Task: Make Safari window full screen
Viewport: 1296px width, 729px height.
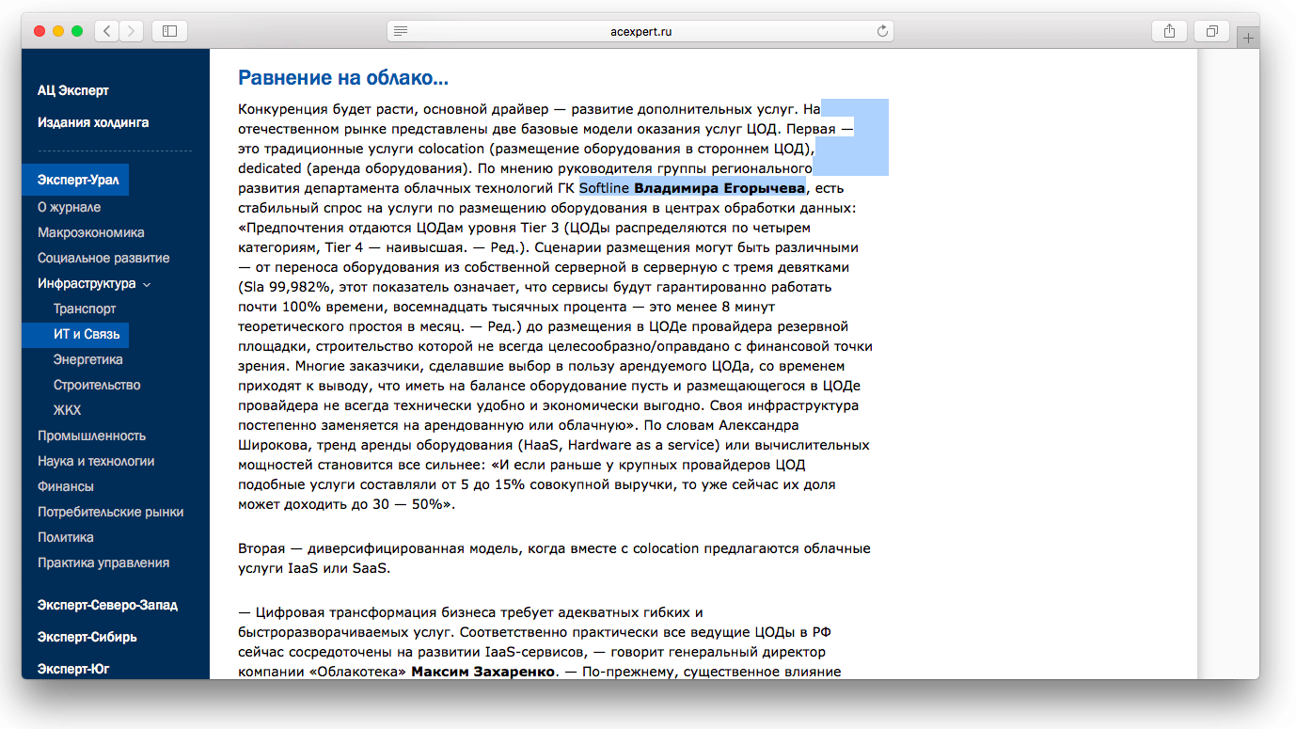Action: click(x=77, y=31)
